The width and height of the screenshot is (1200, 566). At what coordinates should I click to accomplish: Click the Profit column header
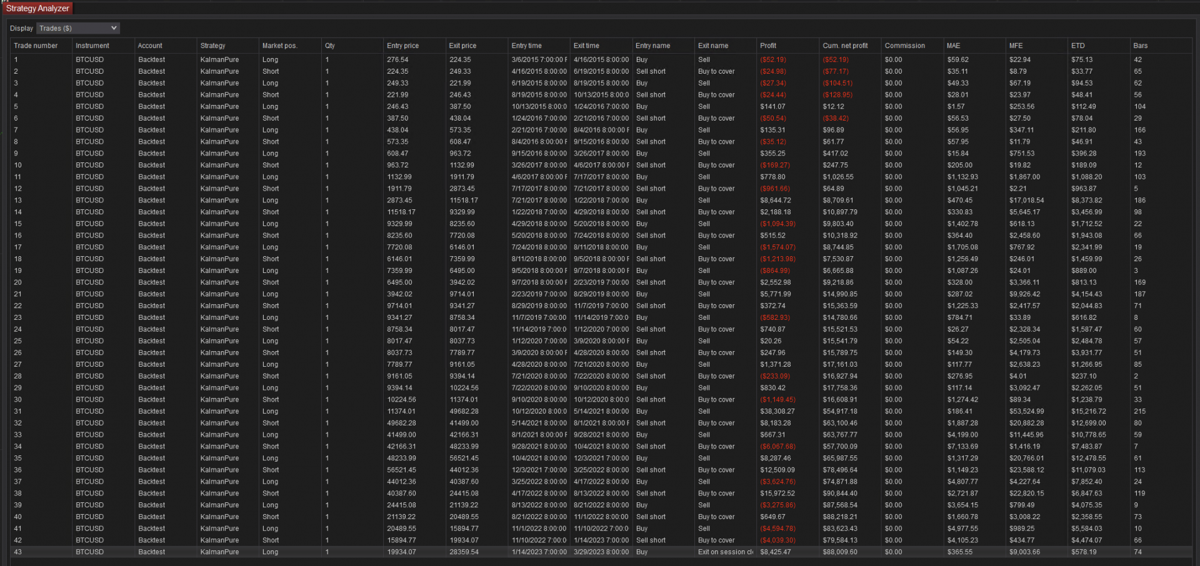click(768, 46)
